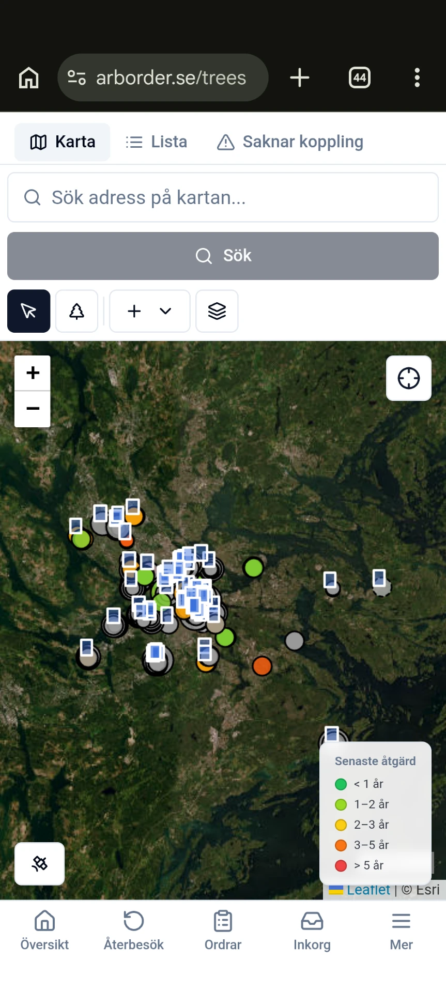Focus the Sök adress på kartan field
Viewport: 446px width, 992px height.
tap(223, 197)
